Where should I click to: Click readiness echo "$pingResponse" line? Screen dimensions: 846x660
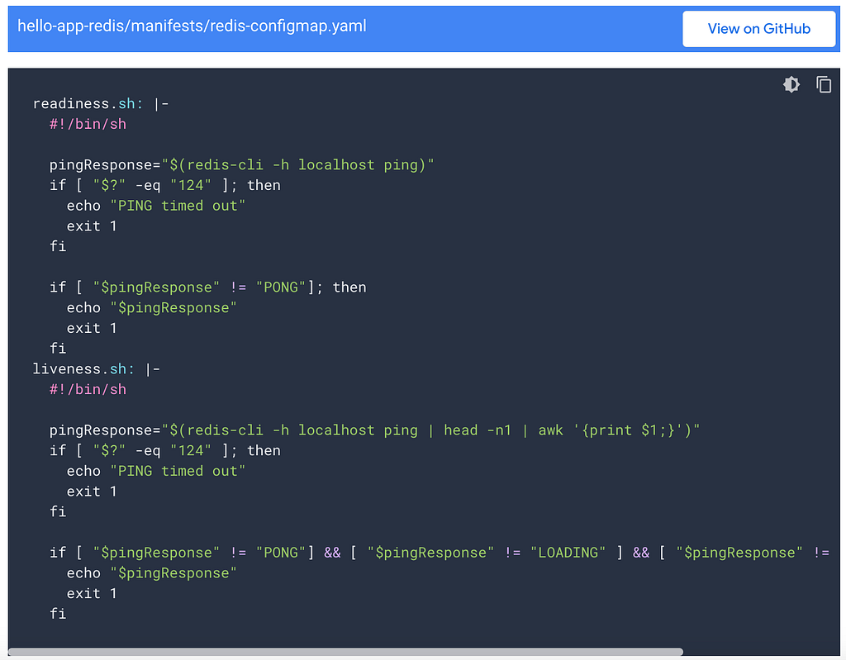coord(152,307)
